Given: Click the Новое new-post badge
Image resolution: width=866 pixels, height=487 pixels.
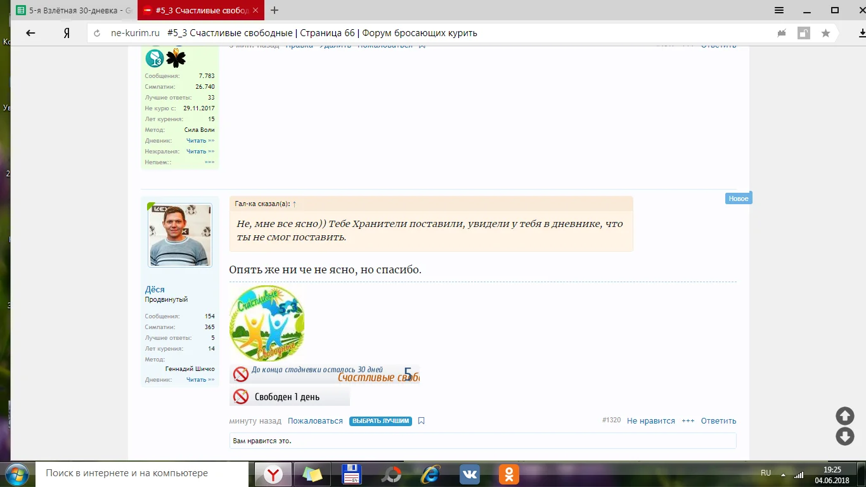Looking at the screenshot, I should pos(739,198).
